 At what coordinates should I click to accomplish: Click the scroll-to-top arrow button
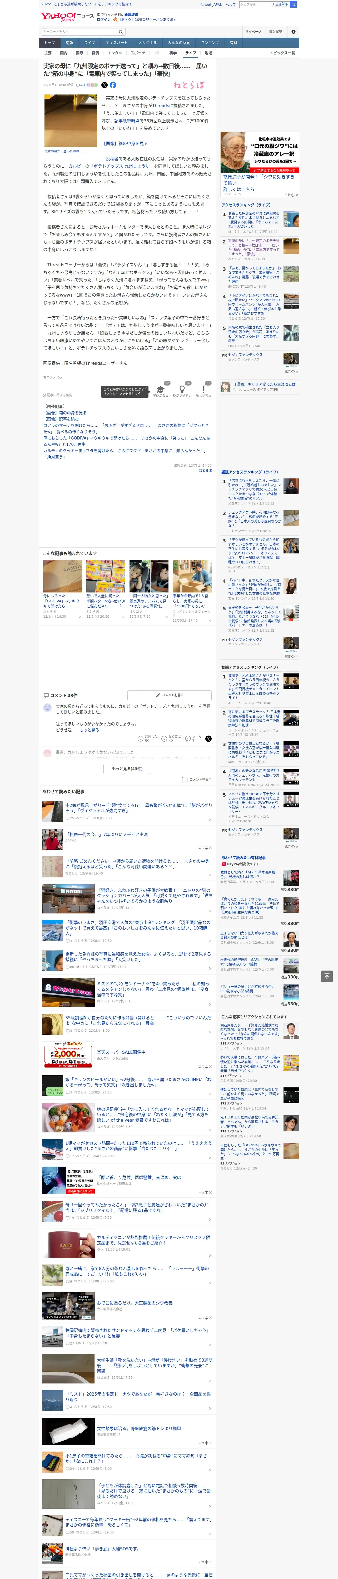[327, 976]
